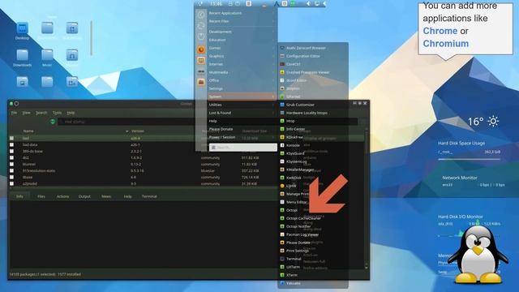
Task: Open LSHW hardware lister entry
Action: 291,186
